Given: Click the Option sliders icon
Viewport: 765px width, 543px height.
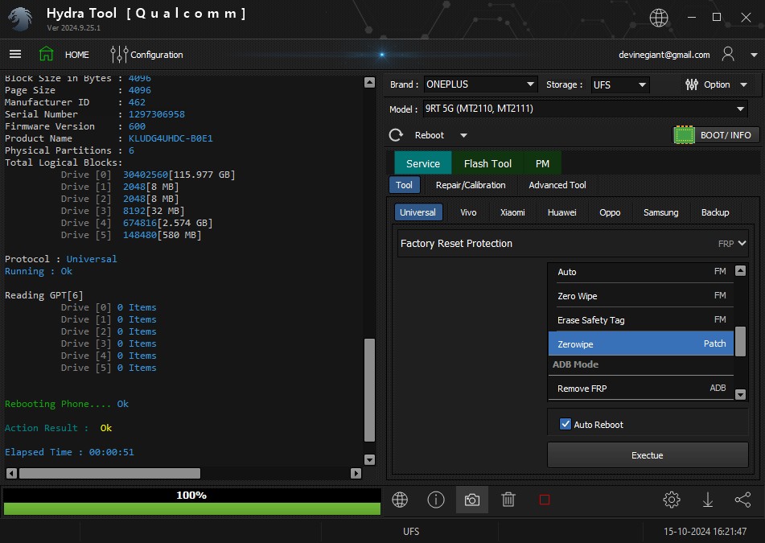Looking at the screenshot, I should pos(691,84).
